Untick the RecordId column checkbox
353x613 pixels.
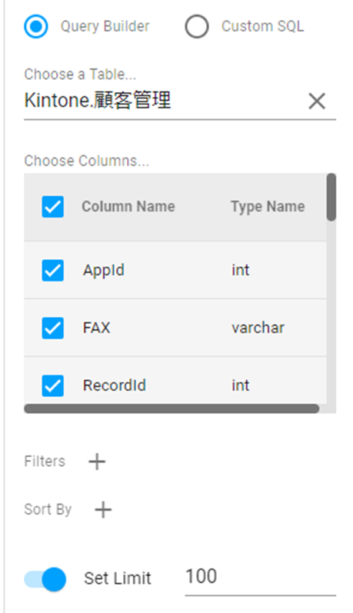coord(53,385)
